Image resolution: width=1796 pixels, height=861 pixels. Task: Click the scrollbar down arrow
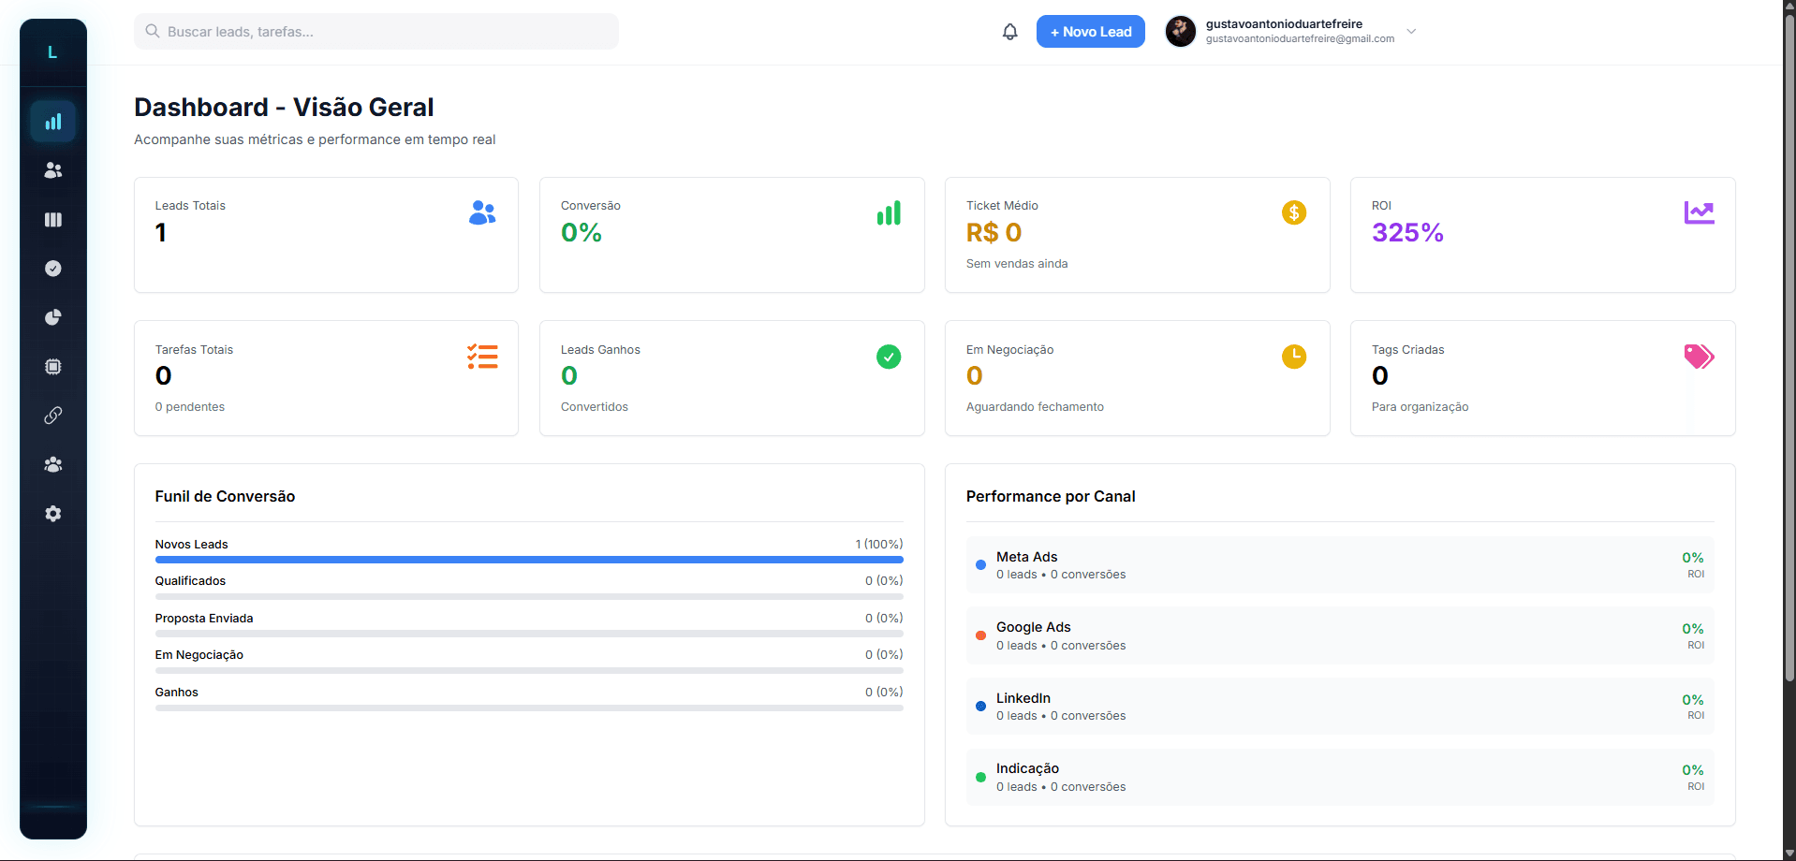[x=1788, y=853]
